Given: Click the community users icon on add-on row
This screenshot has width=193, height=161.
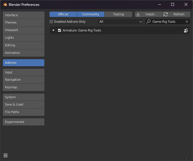Looking at the screenshot, I should 186,30.
